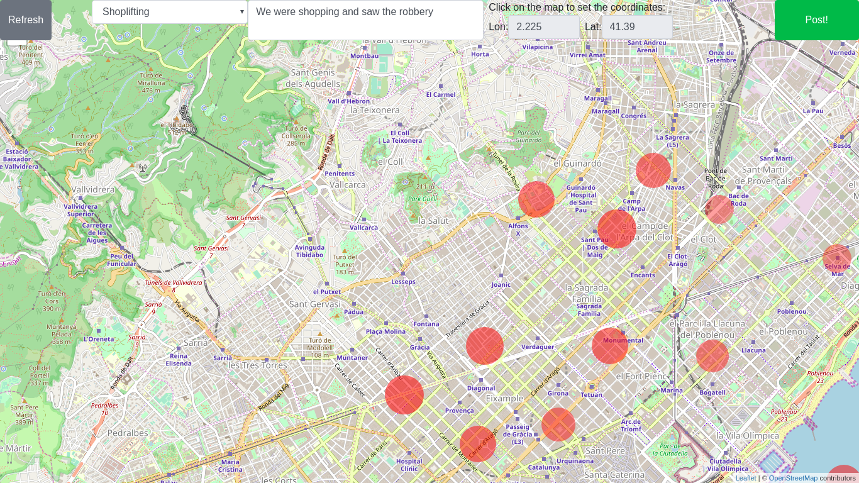
Task: Click the Encants station label
Action: 643,275
